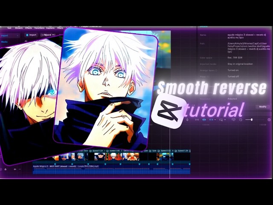Click the Stay in original location text
Viewport: 273px width, 205px height.
point(240,64)
